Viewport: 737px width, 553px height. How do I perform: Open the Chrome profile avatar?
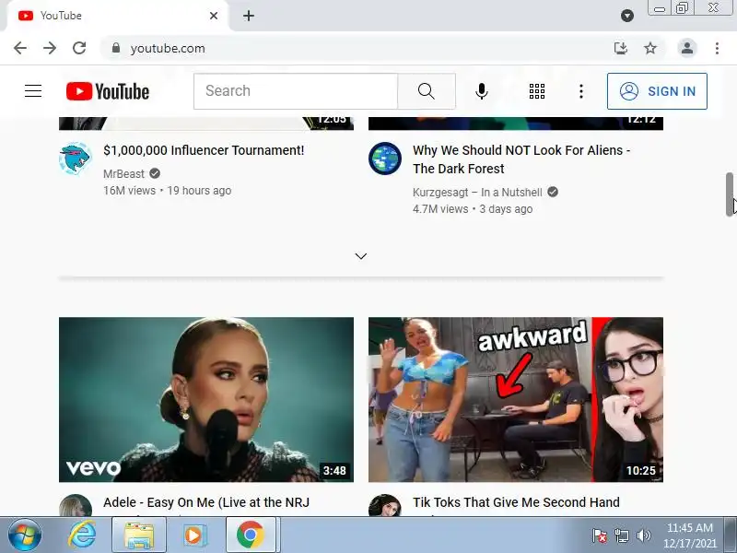(686, 48)
